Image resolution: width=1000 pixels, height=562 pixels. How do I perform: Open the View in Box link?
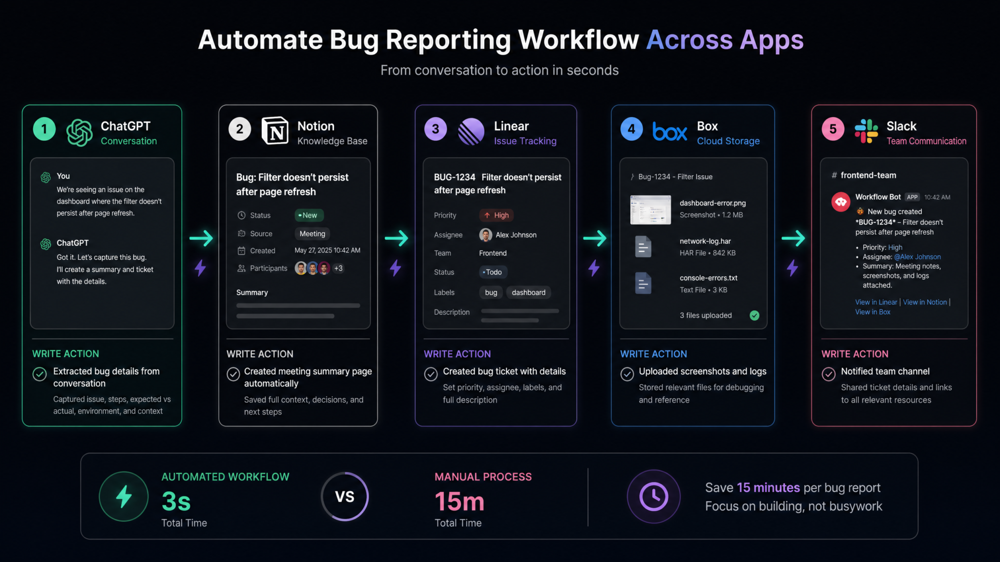[x=873, y=312]
